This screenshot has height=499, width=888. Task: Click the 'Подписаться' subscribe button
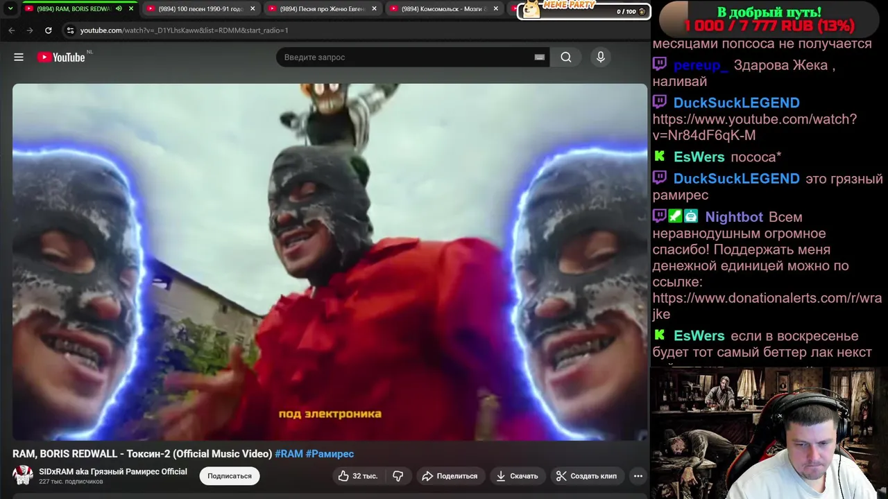point(230,476)
